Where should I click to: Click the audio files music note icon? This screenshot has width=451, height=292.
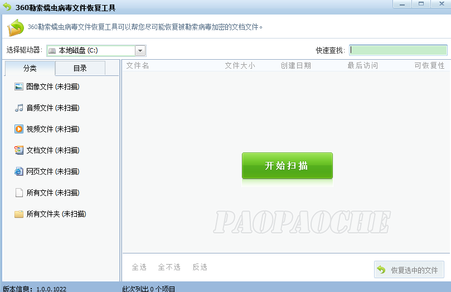19,108
